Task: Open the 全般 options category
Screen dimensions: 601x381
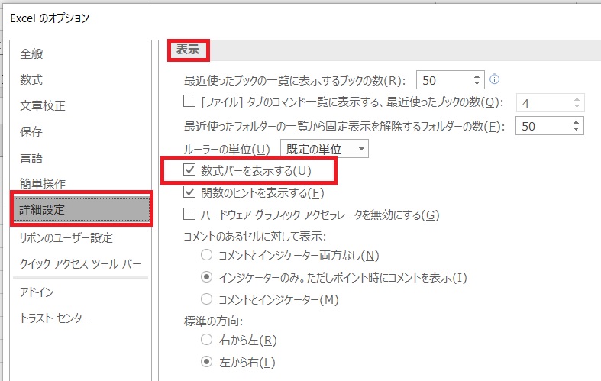Action: (x=31, y=53)
